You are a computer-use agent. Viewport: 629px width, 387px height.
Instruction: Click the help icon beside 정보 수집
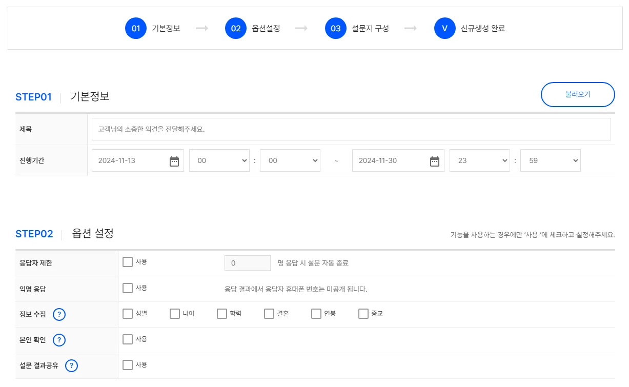click(59, 315)
